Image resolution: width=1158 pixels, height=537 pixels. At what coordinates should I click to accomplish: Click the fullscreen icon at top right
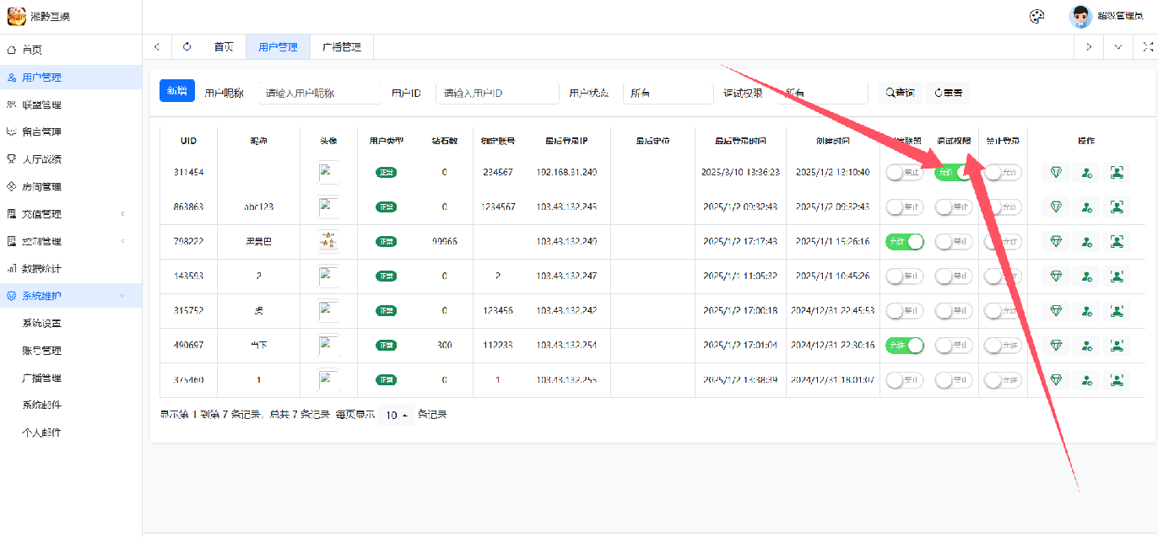pyautogui.click(x=1146, y=46)
